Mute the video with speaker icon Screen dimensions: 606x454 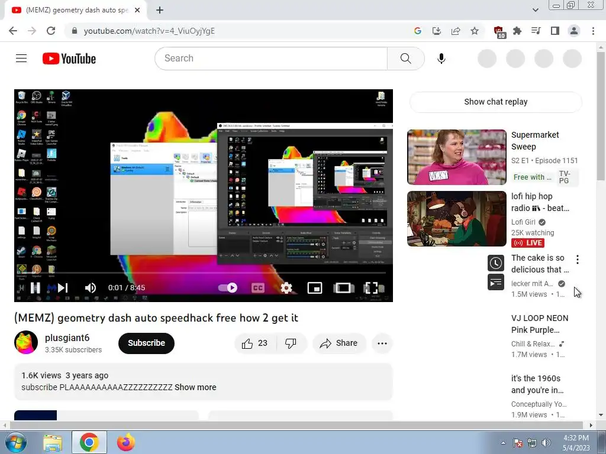pyautogui.click(x=91, y=288)
